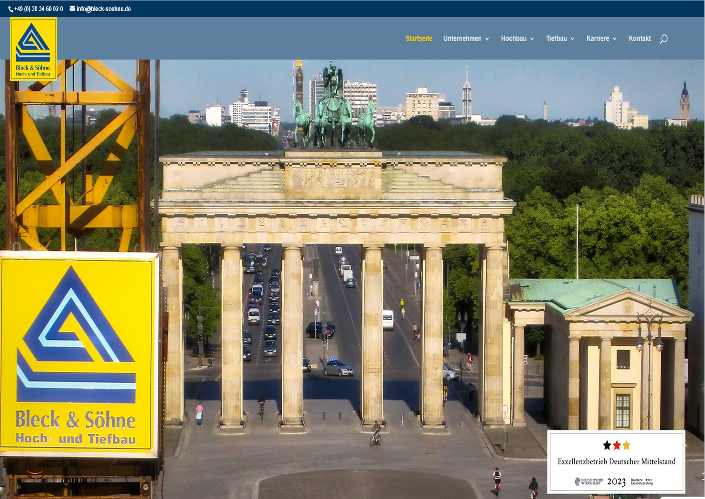Open search with the magnifier icon
705x499 pixels.
click(x=663, y=39)
